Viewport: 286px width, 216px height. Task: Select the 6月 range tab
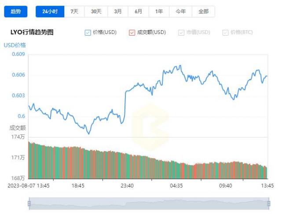tap(139, 12)
